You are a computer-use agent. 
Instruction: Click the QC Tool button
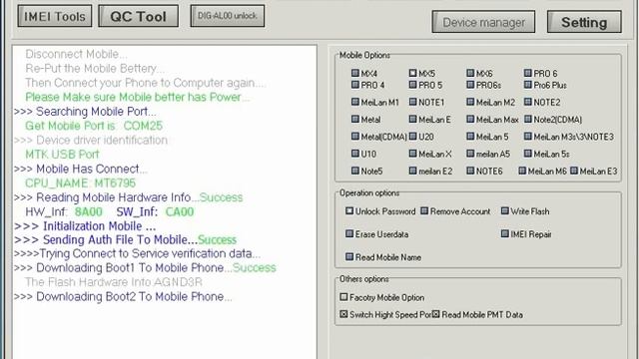pos(138,16)
